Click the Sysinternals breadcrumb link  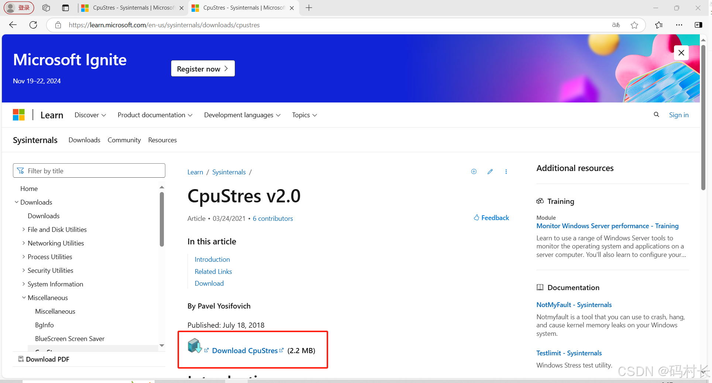pyautogui.click(x=229, y=172)
